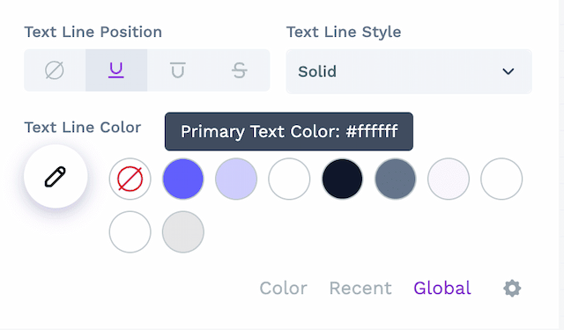Select the no text line option
This screenshot has height=330, width=564.
point(55,70)
